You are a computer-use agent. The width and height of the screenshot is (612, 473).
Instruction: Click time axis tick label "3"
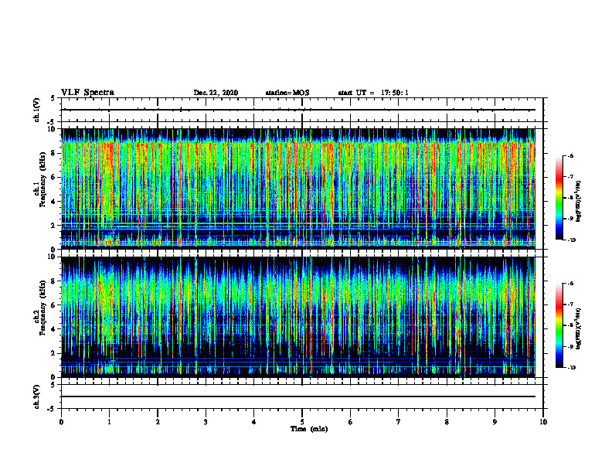point(206,422)
